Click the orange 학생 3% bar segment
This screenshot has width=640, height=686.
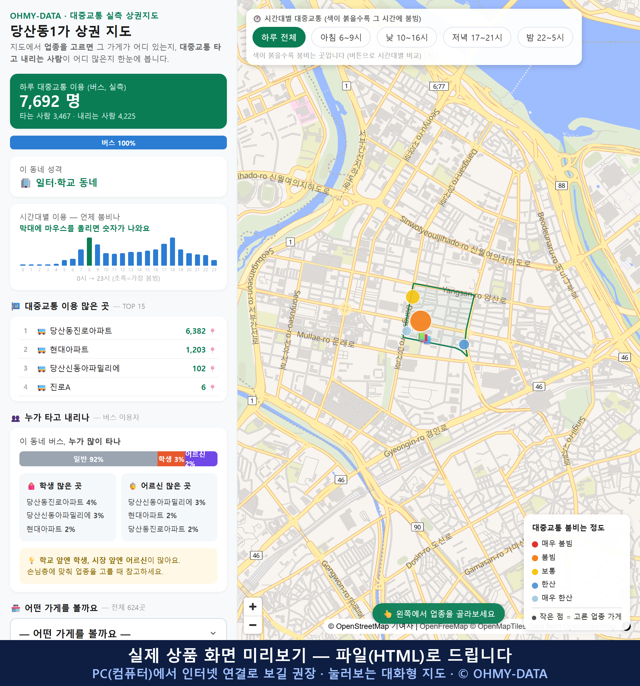(x=171, y=459)
